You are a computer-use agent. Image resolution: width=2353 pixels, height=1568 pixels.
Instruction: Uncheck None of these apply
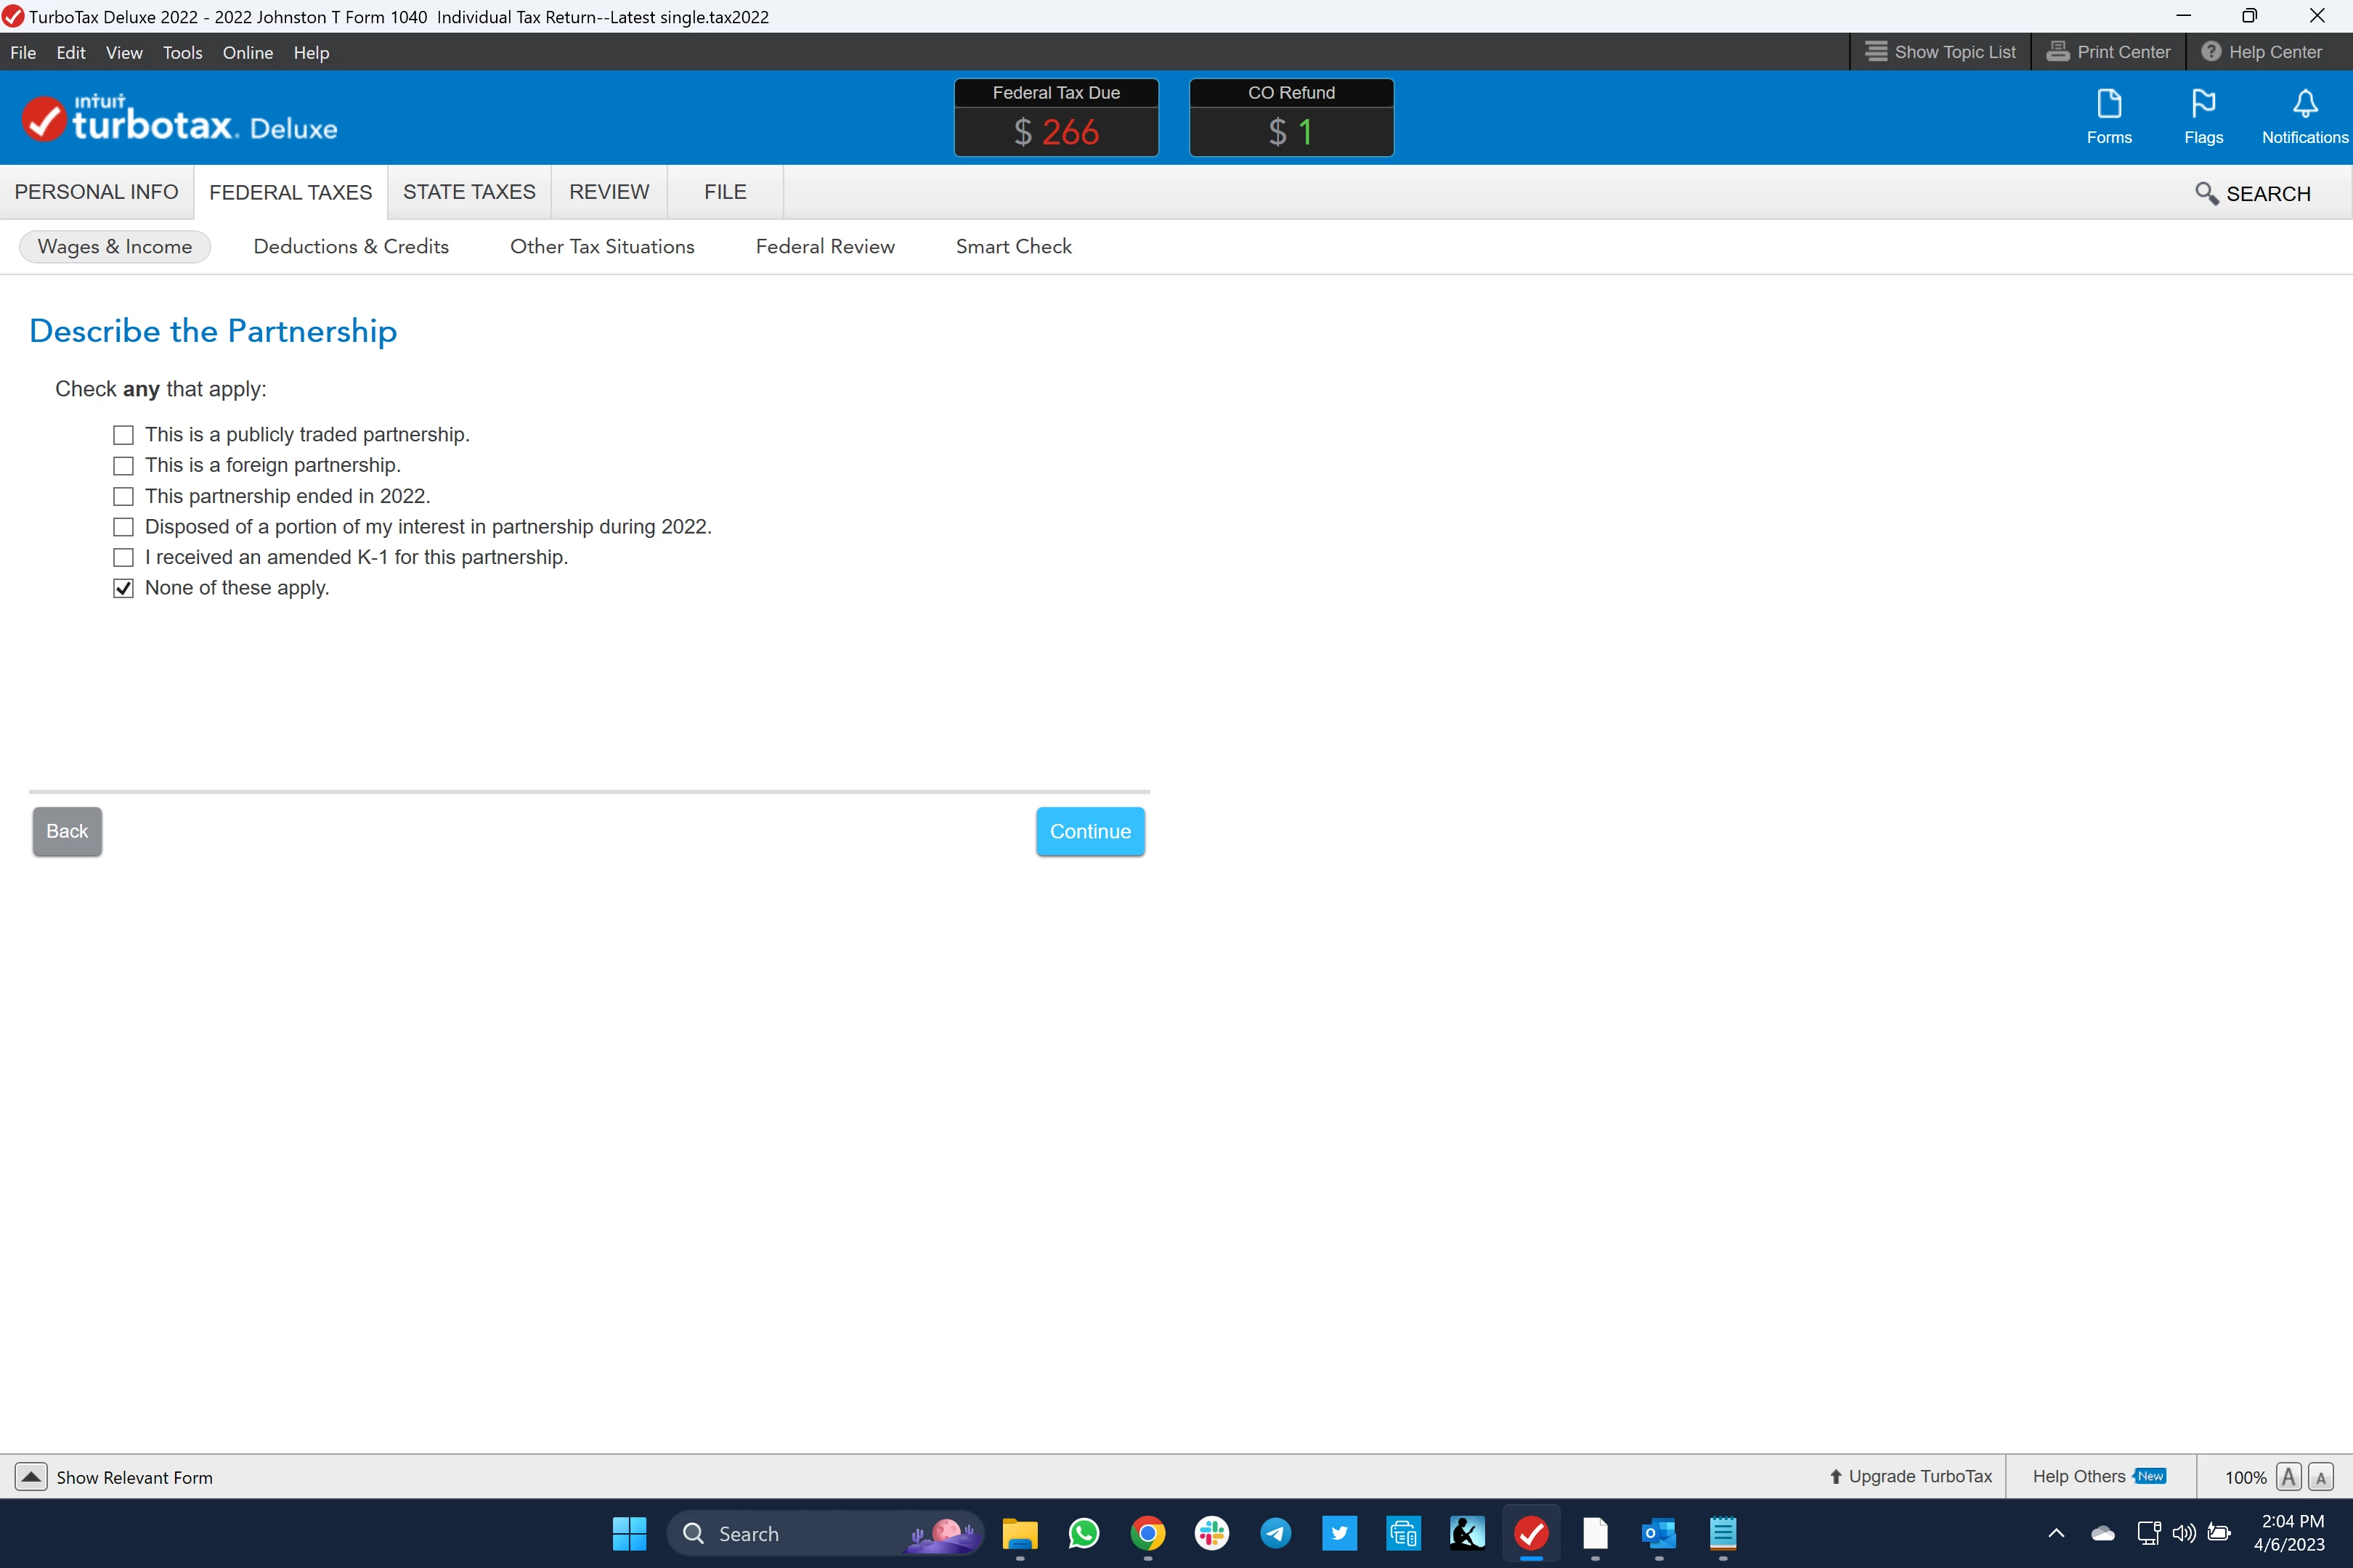click(123, 588)
